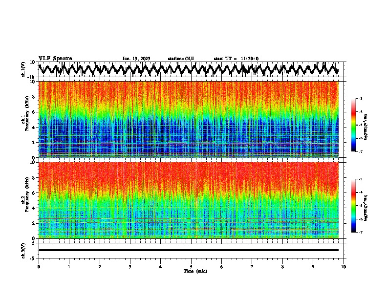387x299 pixels.
Task: Click the time axis tick label "9"
Action: [313, 267]
